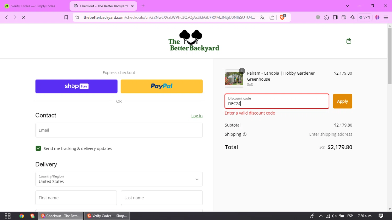Click the muted volume tray icon
Screen dimensions: 392x220
(335, 216)
